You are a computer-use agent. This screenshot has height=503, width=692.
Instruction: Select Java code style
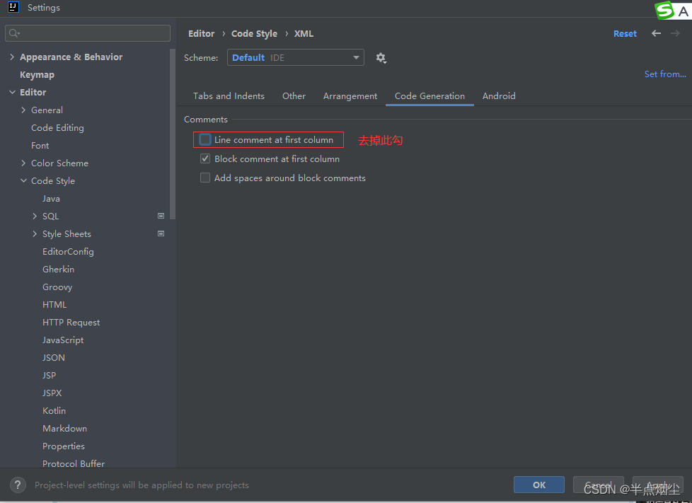pyautogui.click(x=51, y=199)
